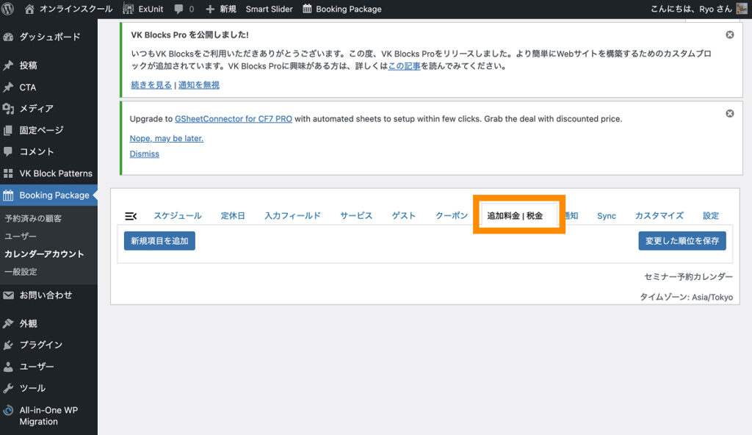
Task: Open the メディア library menu
Action: [36, 109]
